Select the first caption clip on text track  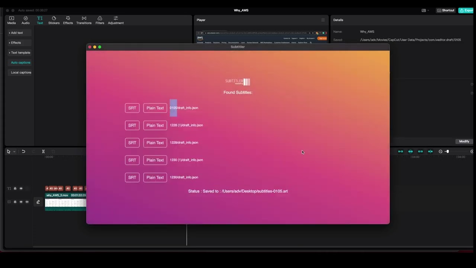47,188
